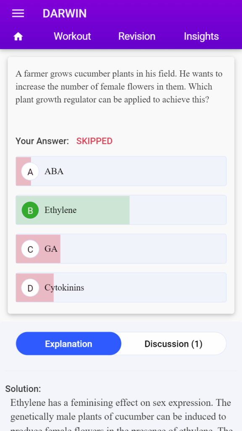Click the SKIPPED answer status label
This screenshot has height=431, width=242.
point(95,141)
